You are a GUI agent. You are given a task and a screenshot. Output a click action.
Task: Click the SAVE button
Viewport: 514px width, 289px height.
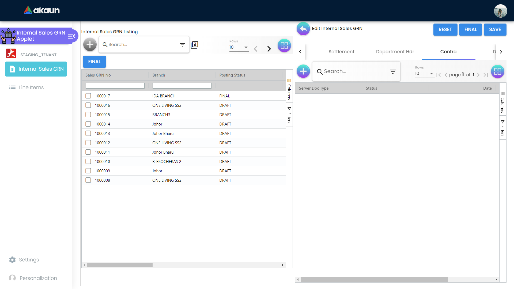pyautogui.click(x=495, y=29)
